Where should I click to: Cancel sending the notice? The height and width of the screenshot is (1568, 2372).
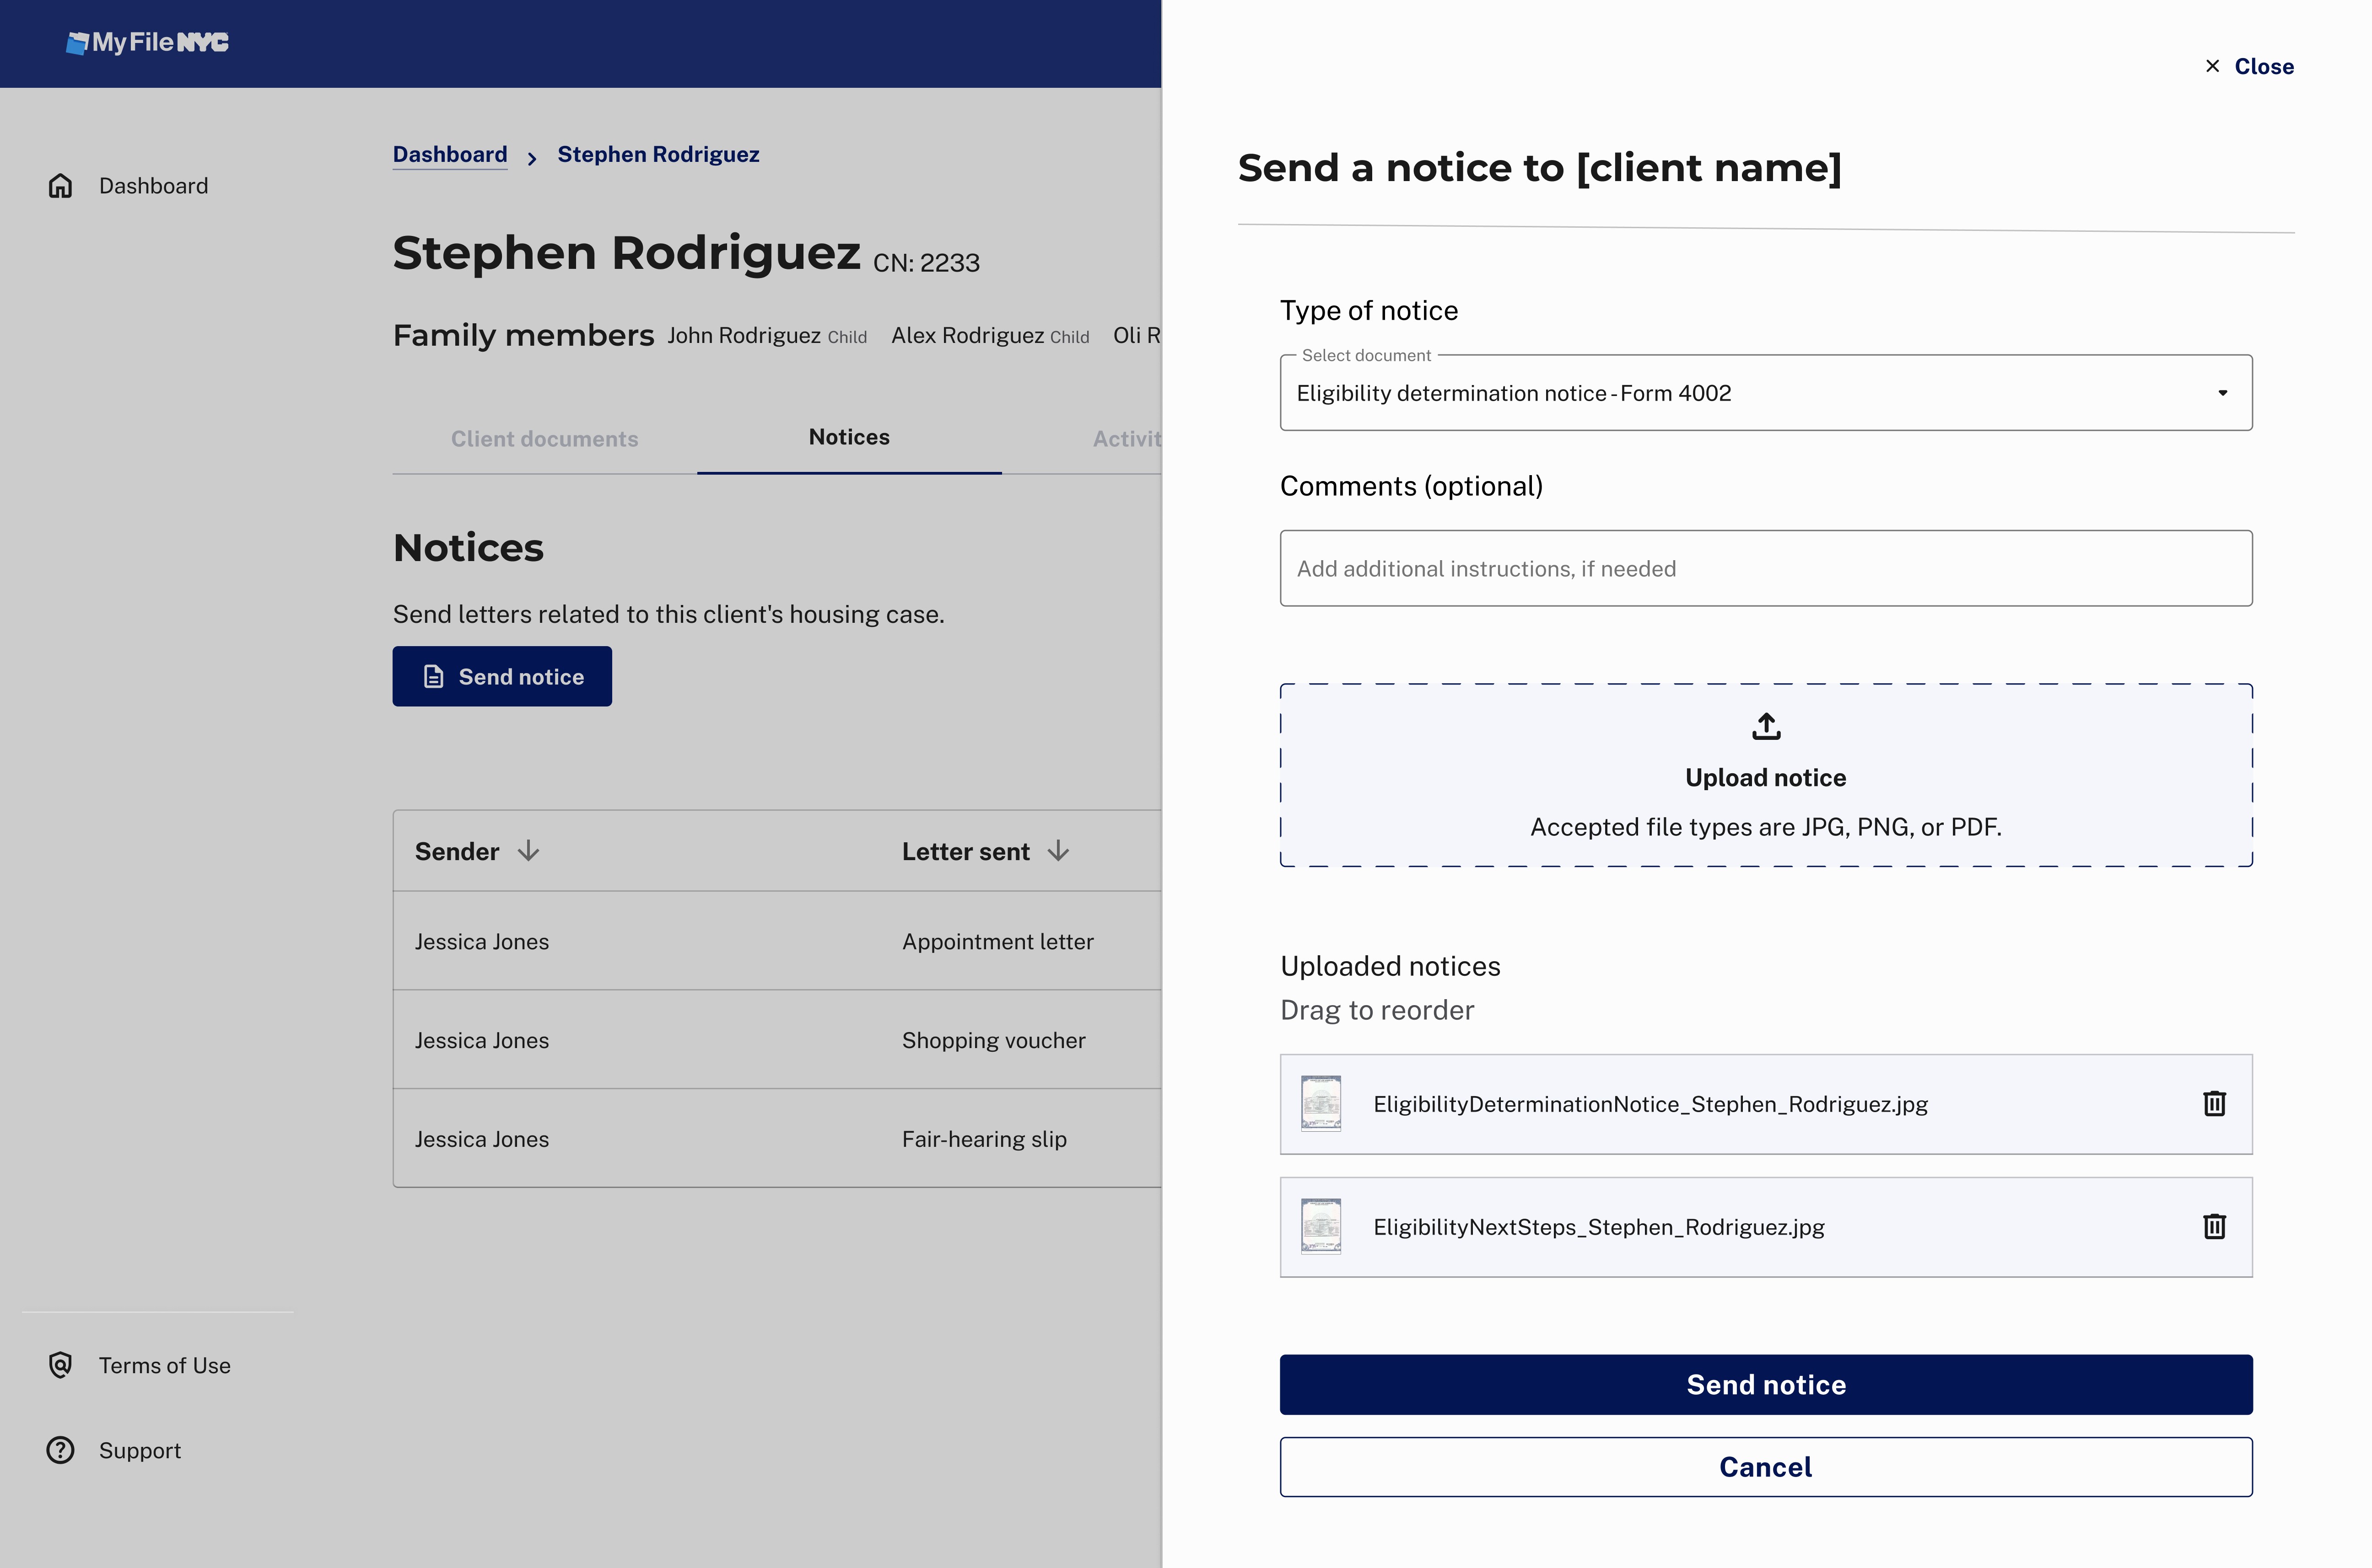[x=1766, y=1467]
